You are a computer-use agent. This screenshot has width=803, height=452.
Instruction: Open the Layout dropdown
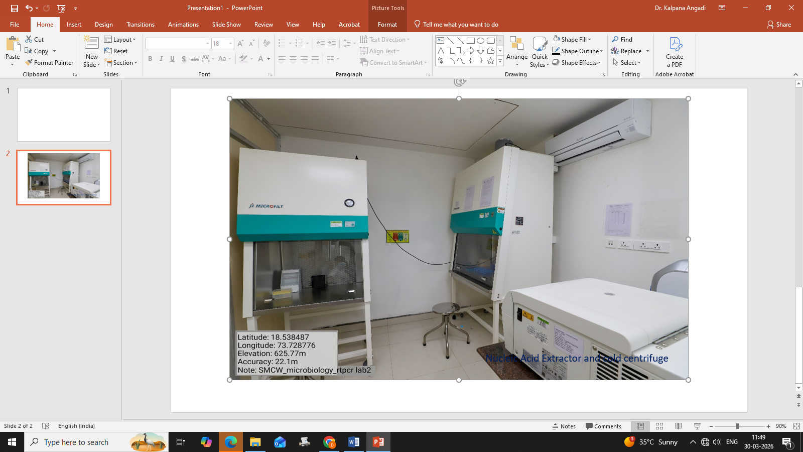tap(120, 40)
